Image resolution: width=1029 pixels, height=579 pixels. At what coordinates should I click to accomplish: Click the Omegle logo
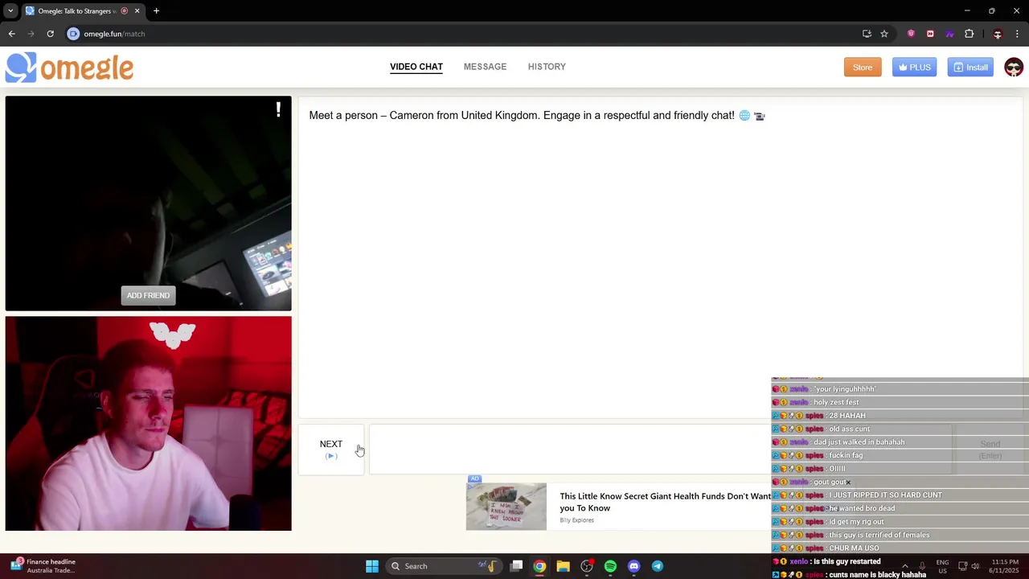click(x=69, y=68)
